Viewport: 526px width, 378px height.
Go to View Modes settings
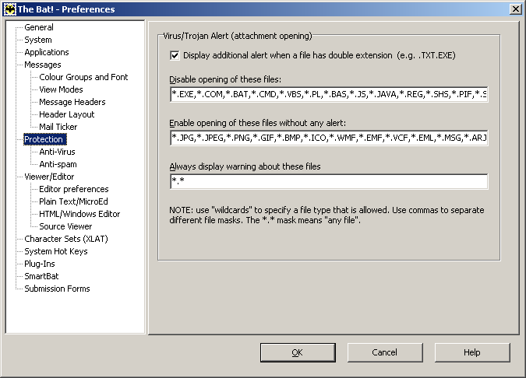tap(61, 89)
